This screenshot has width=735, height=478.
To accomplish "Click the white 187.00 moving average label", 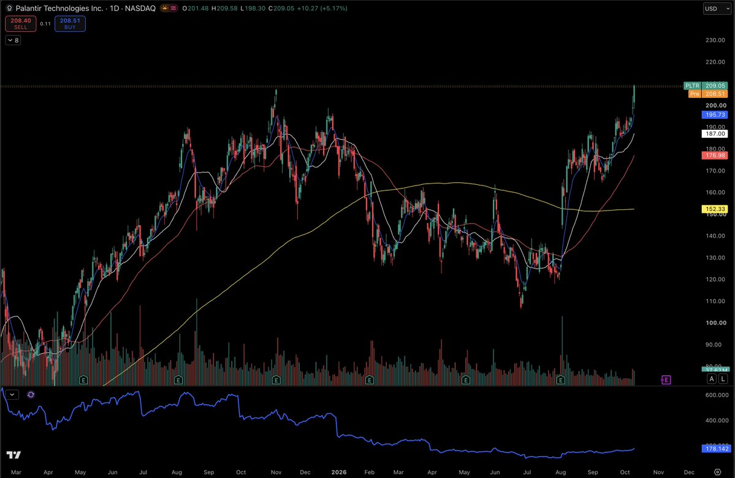I will point(715,134).
